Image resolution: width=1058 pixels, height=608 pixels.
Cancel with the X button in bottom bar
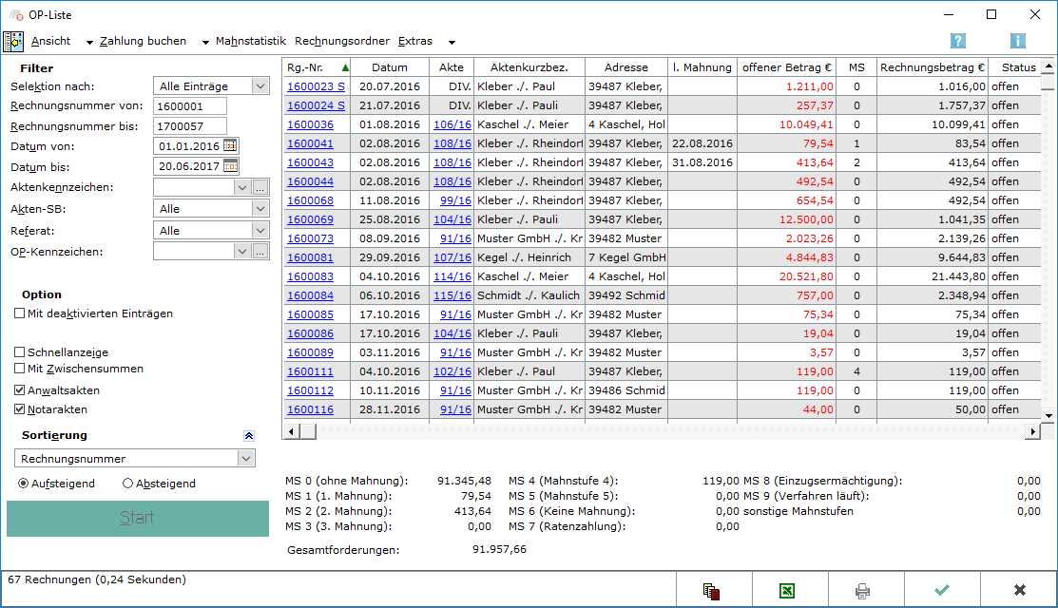(1020, 591)
